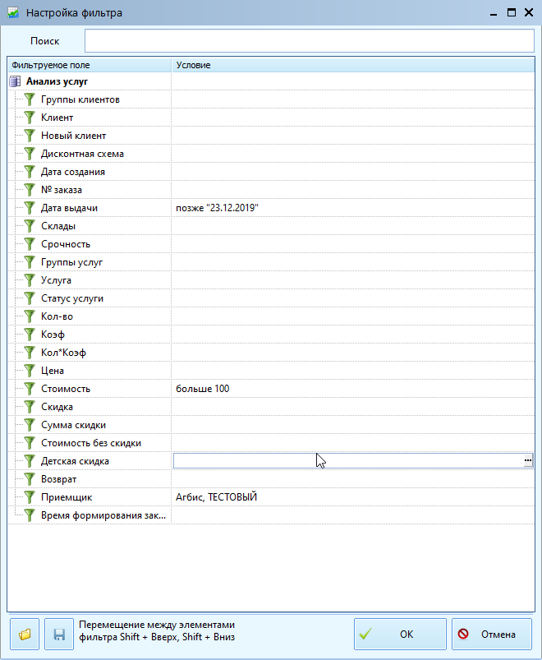Click the database icon next to Анализ услуг
The width and height of the screenshot is (542, 660).
(15, 81)
